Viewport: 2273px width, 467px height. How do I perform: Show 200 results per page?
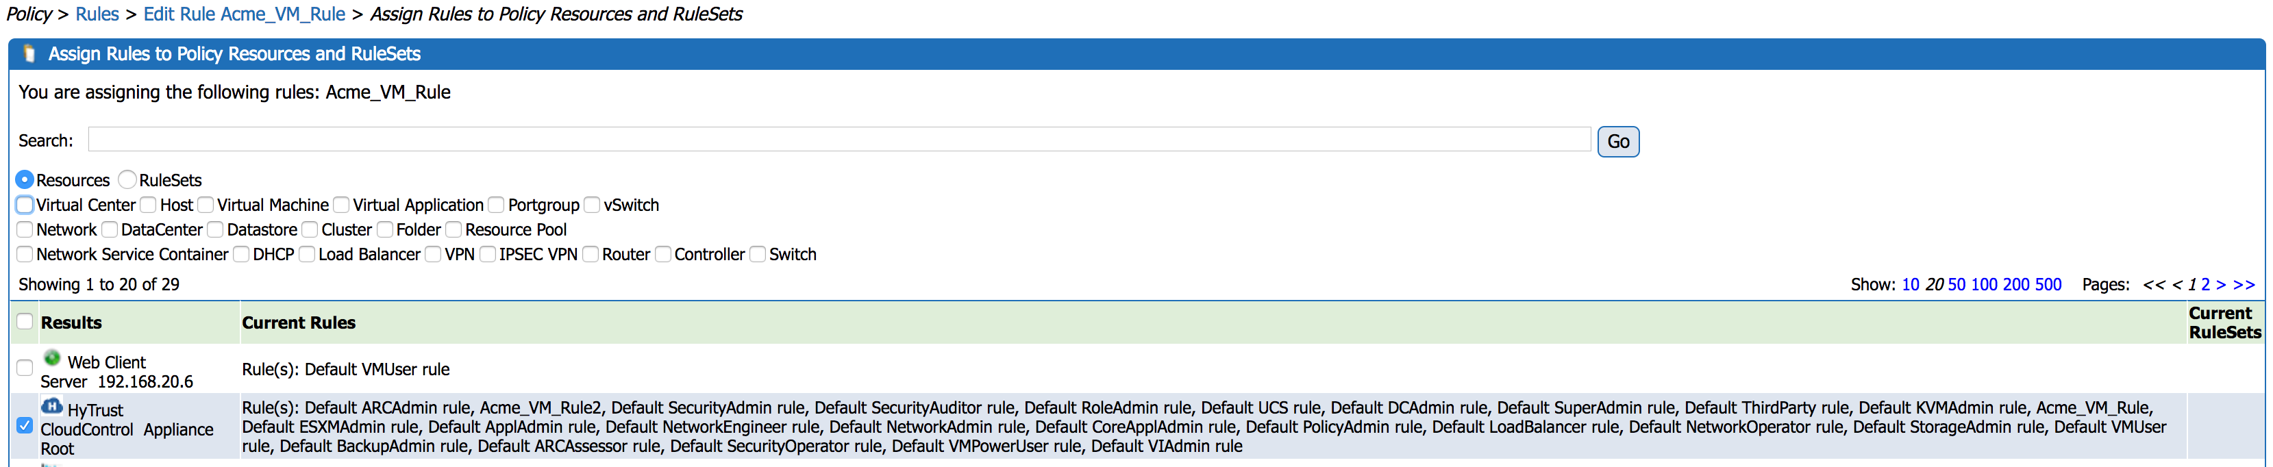click(2016, 284)
